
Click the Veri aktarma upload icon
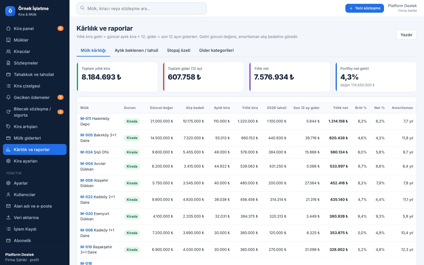pyautogui.click(x=8, y=218)
